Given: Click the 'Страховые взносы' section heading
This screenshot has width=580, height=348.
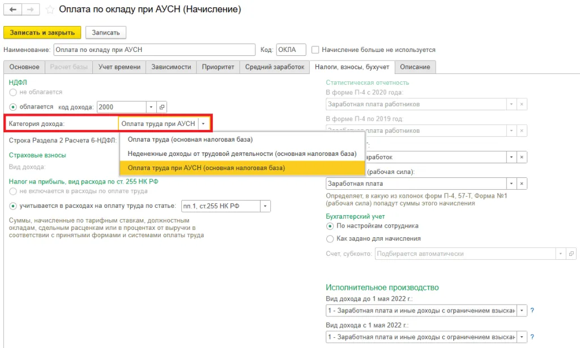Looking at the screenshot, I should point(37,155).
